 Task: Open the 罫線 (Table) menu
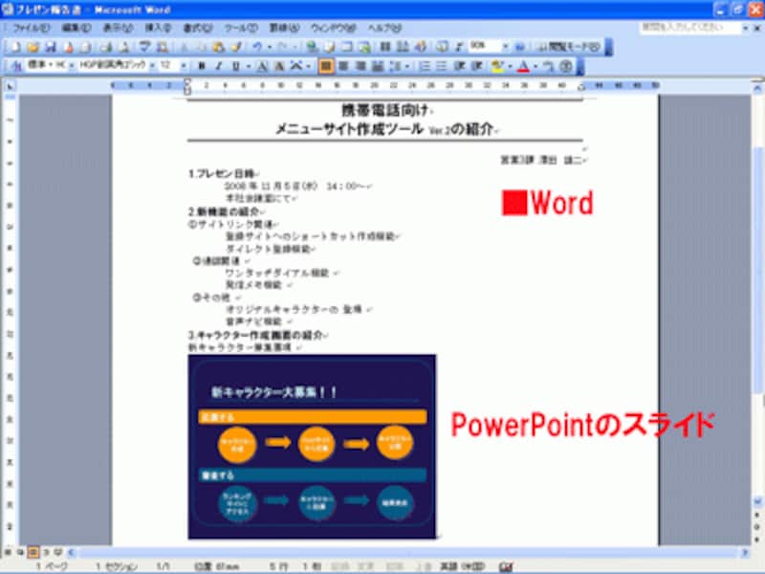coord(284,28)
